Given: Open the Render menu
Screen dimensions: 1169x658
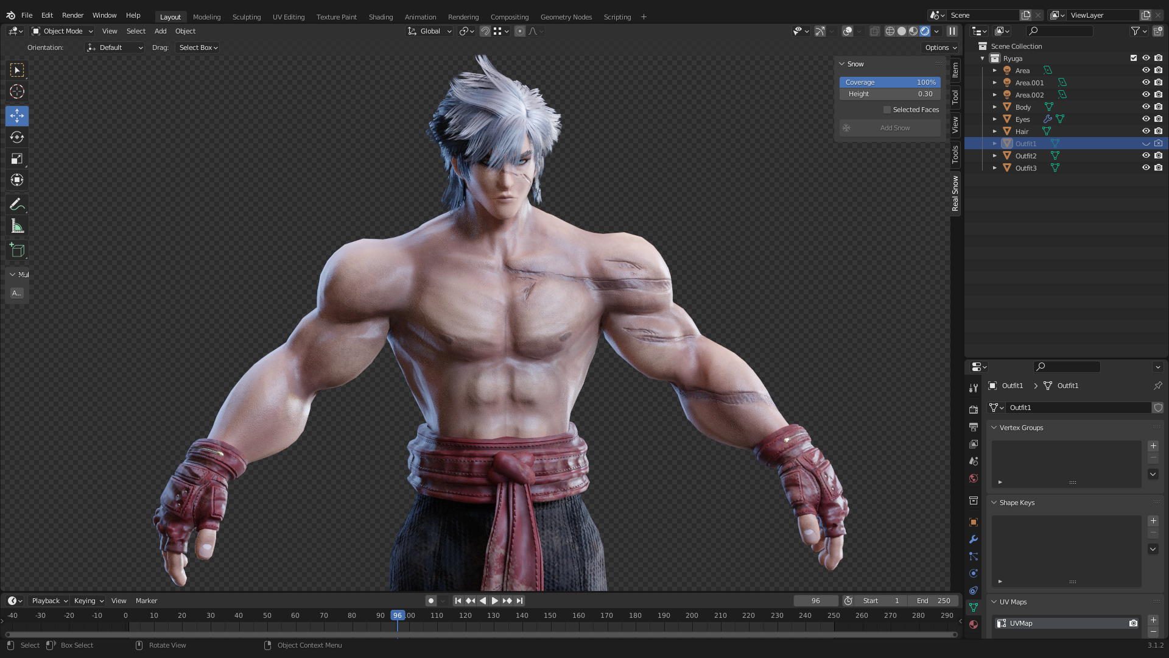Looking at the screenshot, I should click(72, 15).
